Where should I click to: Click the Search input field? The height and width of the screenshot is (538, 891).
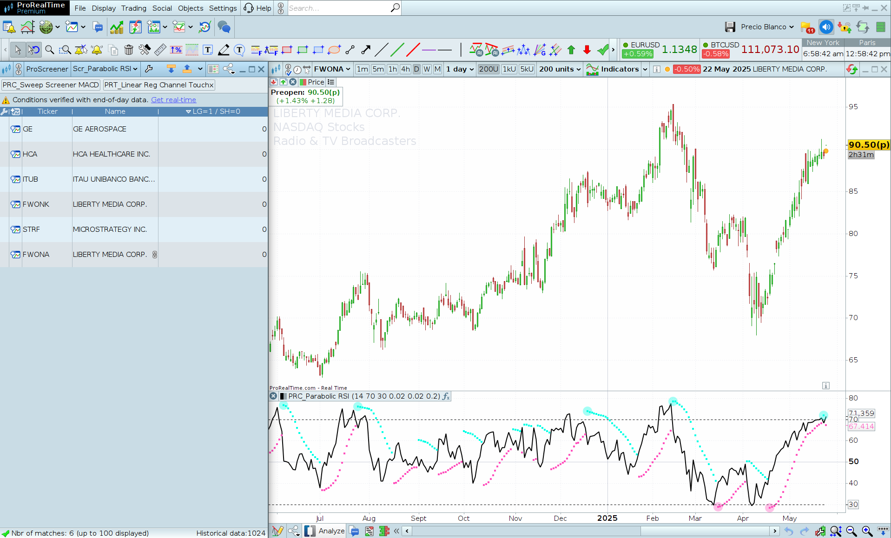(339, 8)
